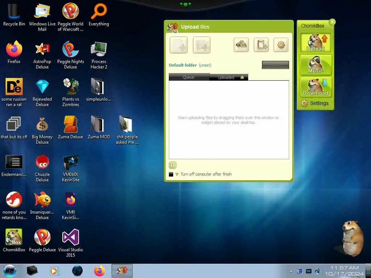
Task: Open the Music section in ChomikBox
Action: pyautogui.click(x=316, y=64)
